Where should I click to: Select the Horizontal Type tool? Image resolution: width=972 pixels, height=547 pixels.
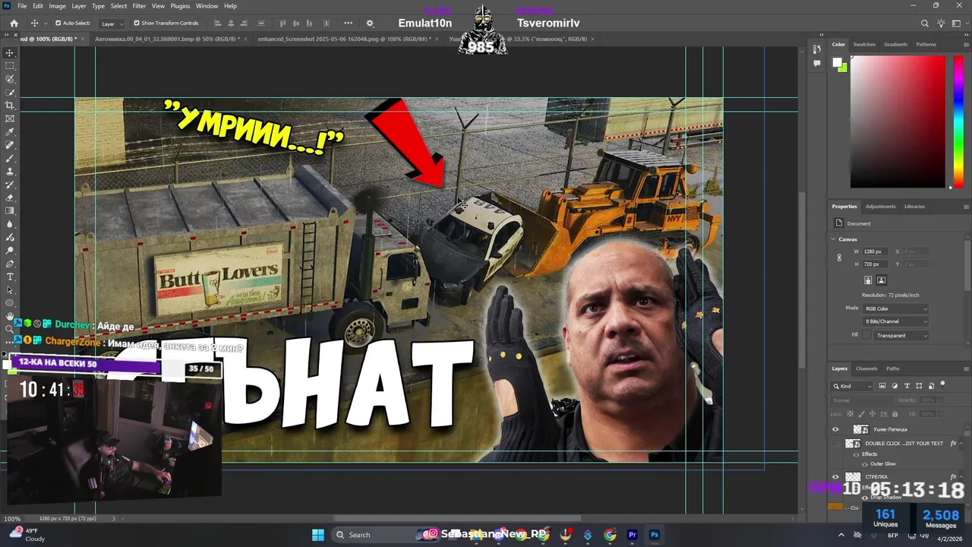[10, 277]
